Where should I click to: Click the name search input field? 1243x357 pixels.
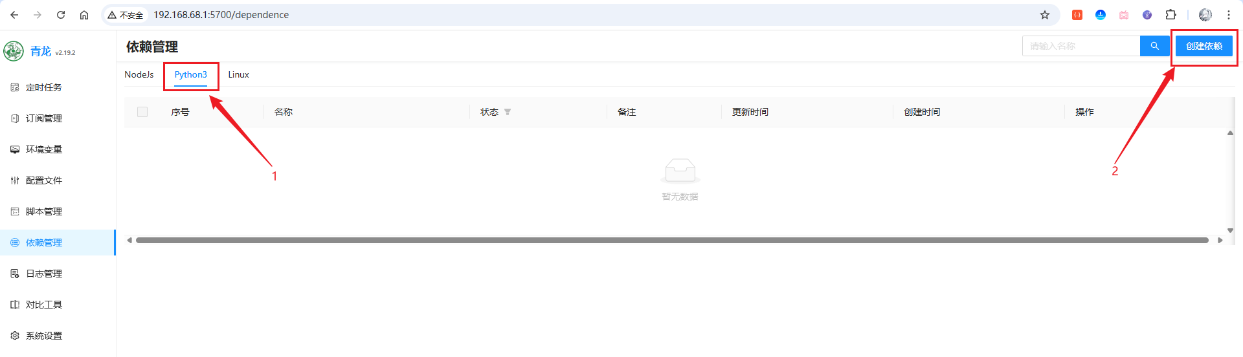tap(1081, 46)
